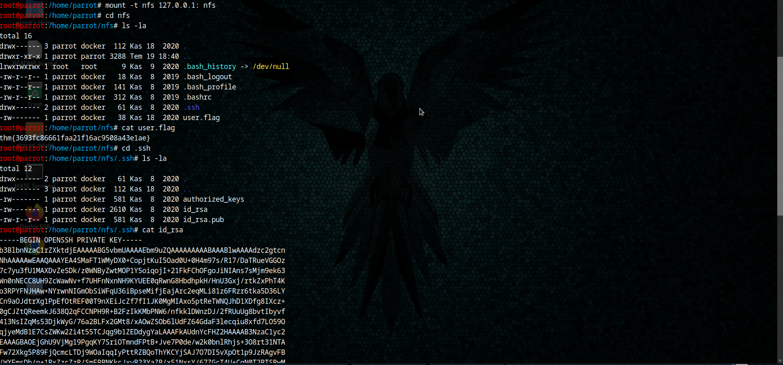The width and height of the screenshot is (783, 365).
Task: Click the BEGIN OPENSSH PRIVATE KEY header line
Action: pos(71,240)
